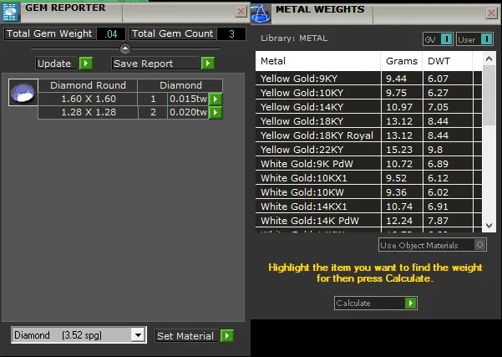This screenshot has width=502, height=357.
Task: Click the green arrow next to Set Material
Action: click(227, 335)
